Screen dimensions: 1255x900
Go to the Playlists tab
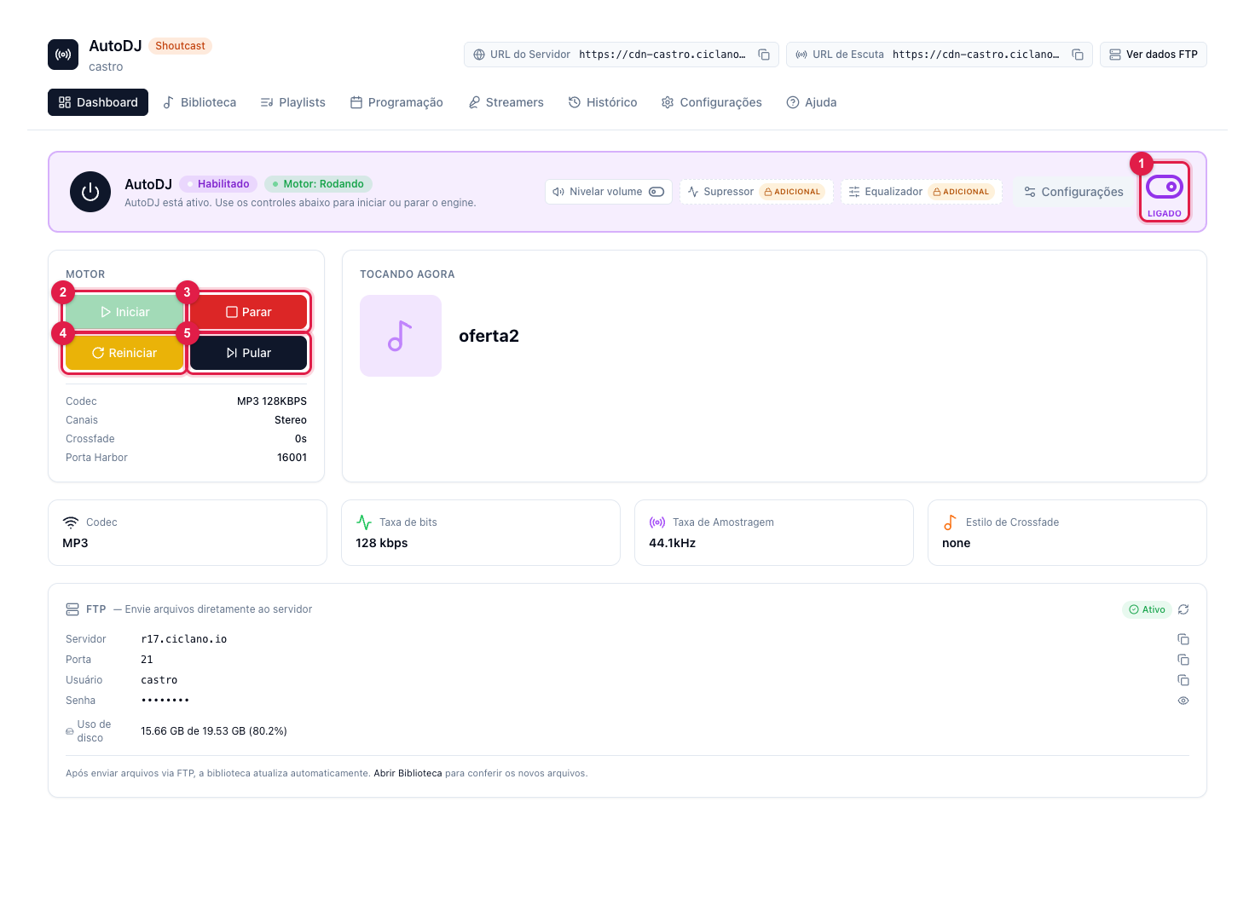tap(292, 102)
